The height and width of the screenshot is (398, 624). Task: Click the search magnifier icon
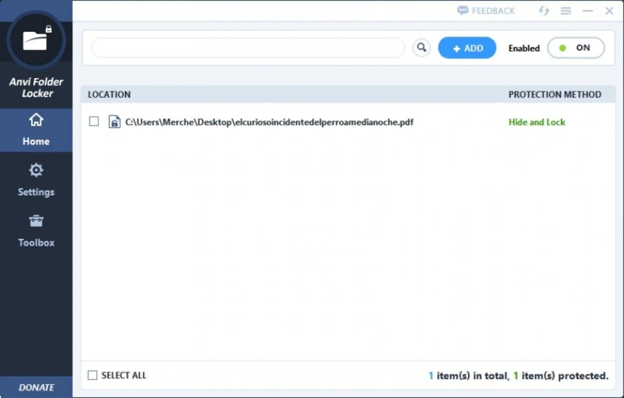(421, 47)
